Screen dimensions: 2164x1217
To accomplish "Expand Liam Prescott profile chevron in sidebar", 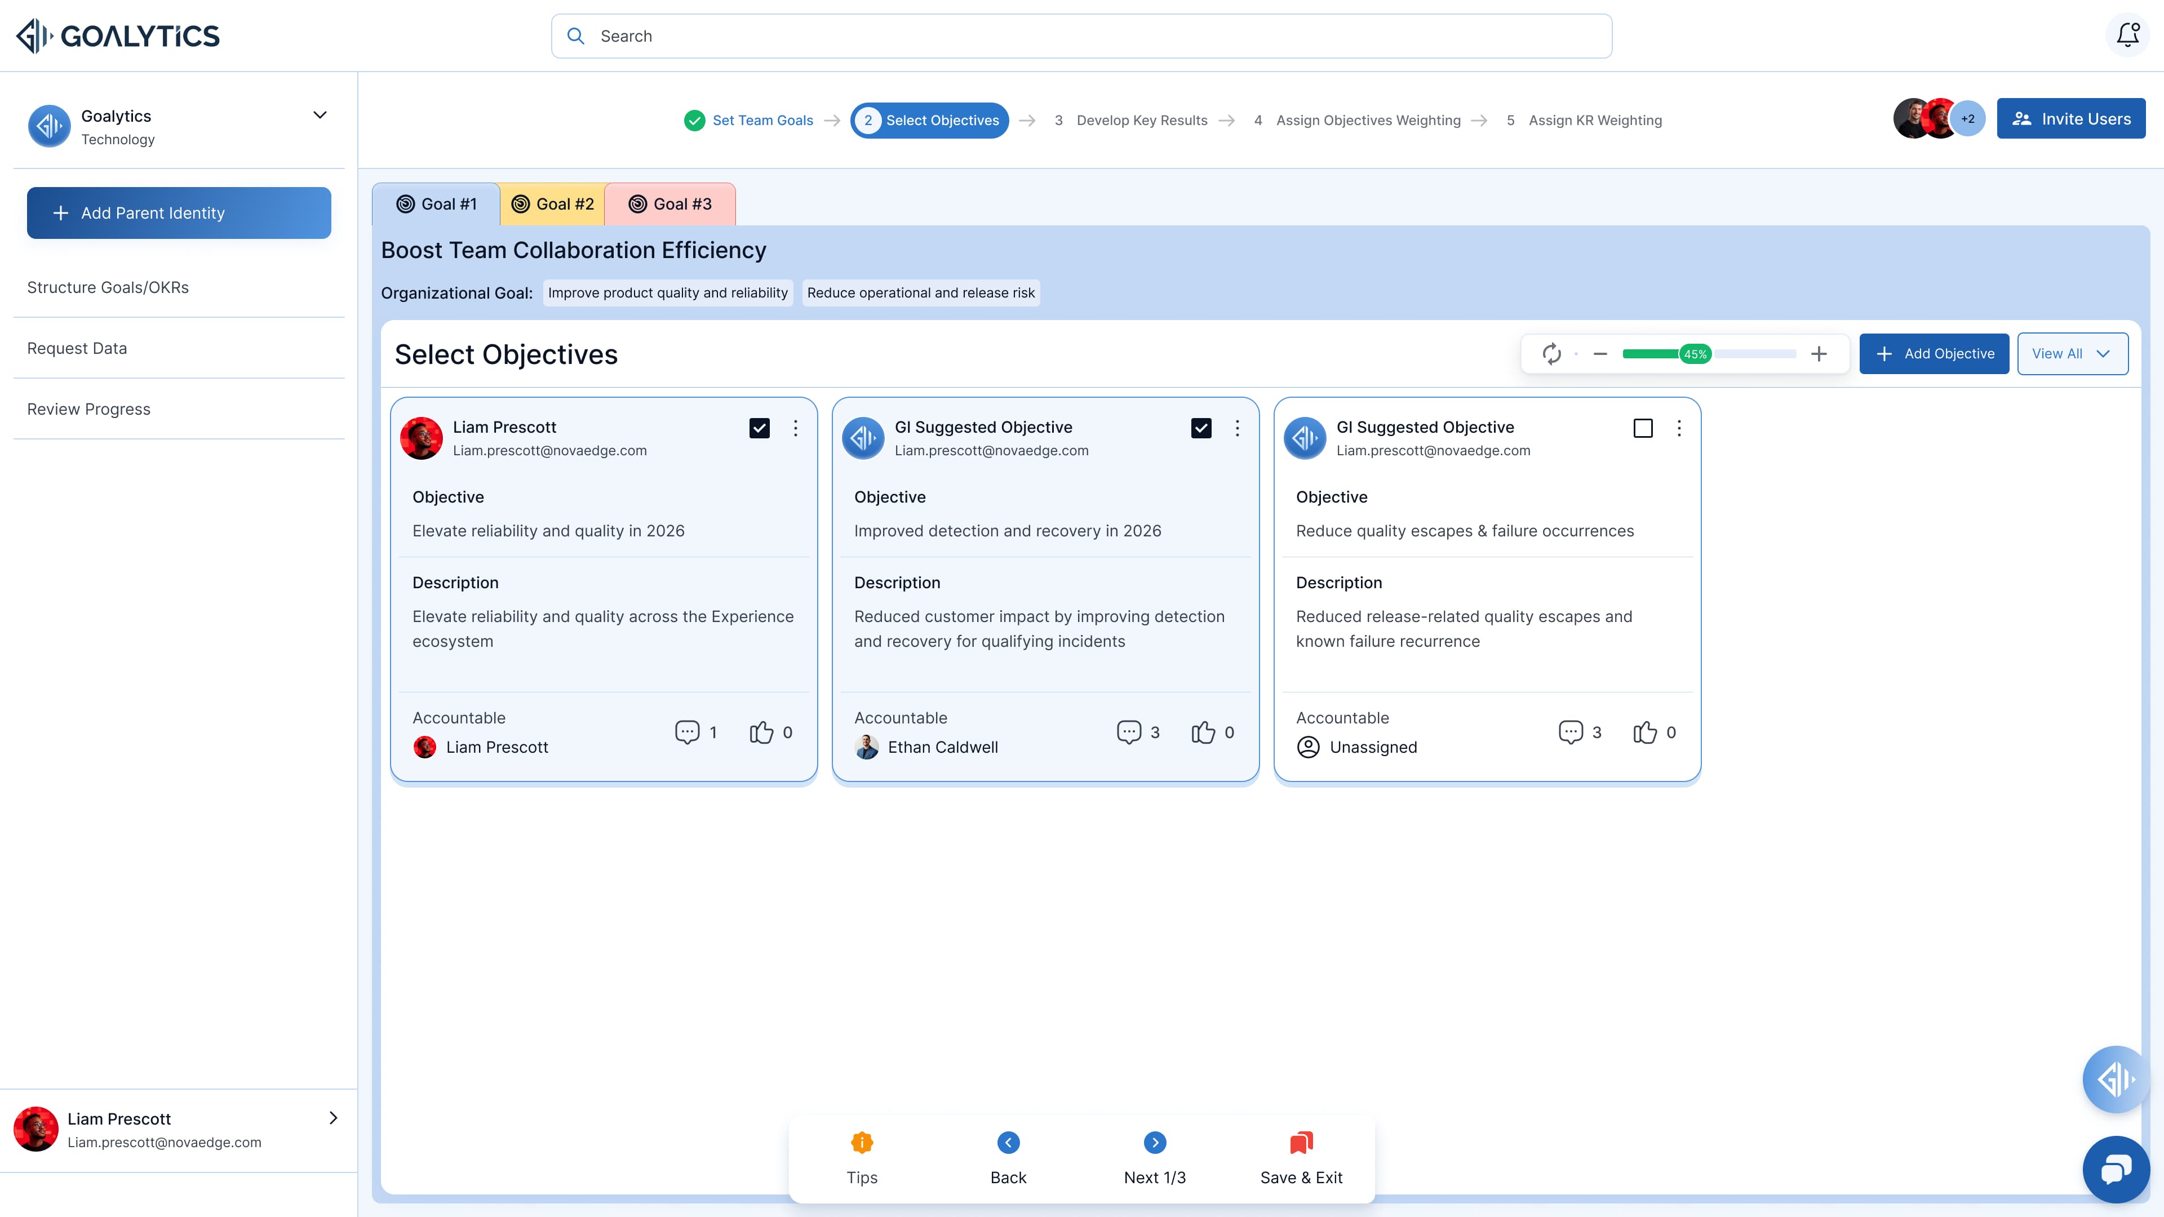I will 334,1118.
